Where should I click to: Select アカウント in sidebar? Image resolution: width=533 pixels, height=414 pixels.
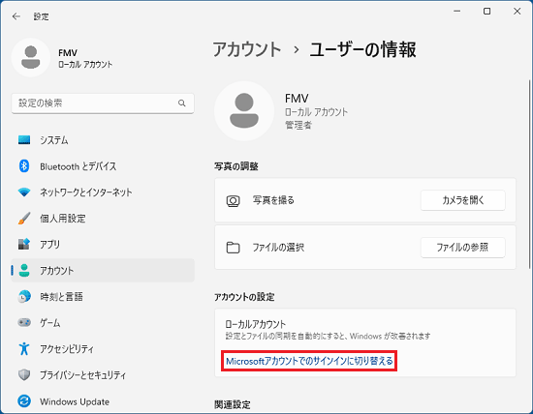[103, 271]
